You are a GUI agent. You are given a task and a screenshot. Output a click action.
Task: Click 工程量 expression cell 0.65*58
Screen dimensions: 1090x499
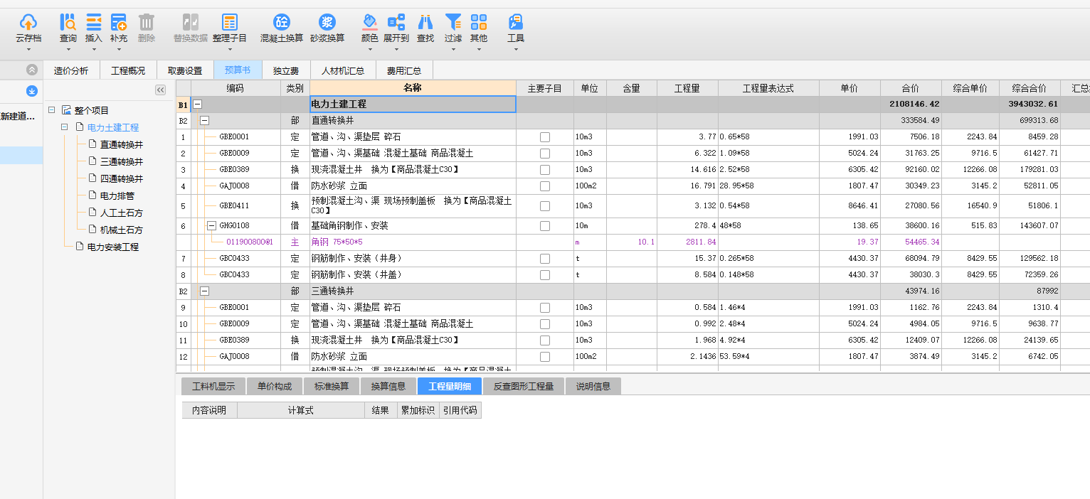click(768, 137)
